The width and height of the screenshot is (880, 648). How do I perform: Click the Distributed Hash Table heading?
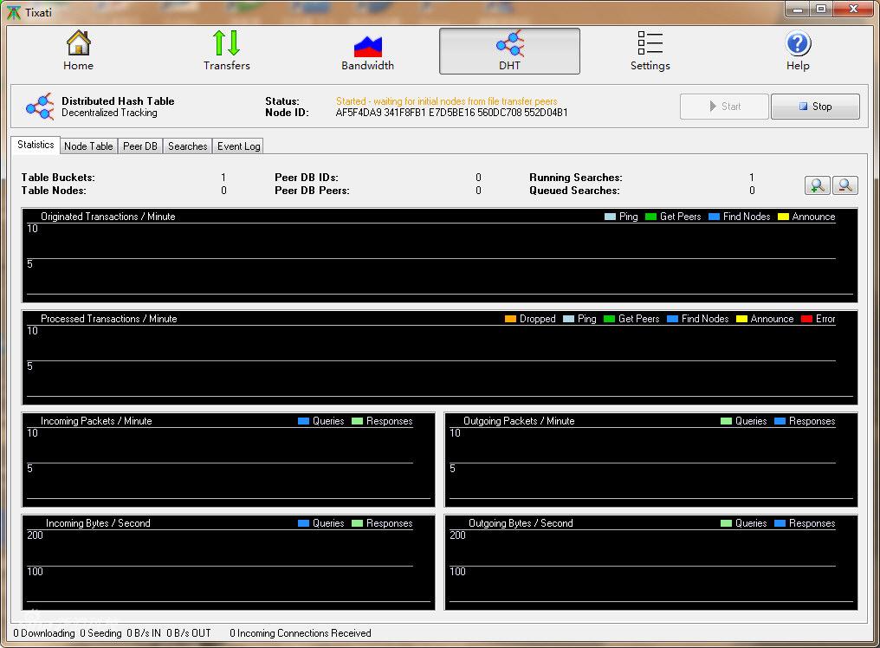pyautogui.click(x=118, y=101)
